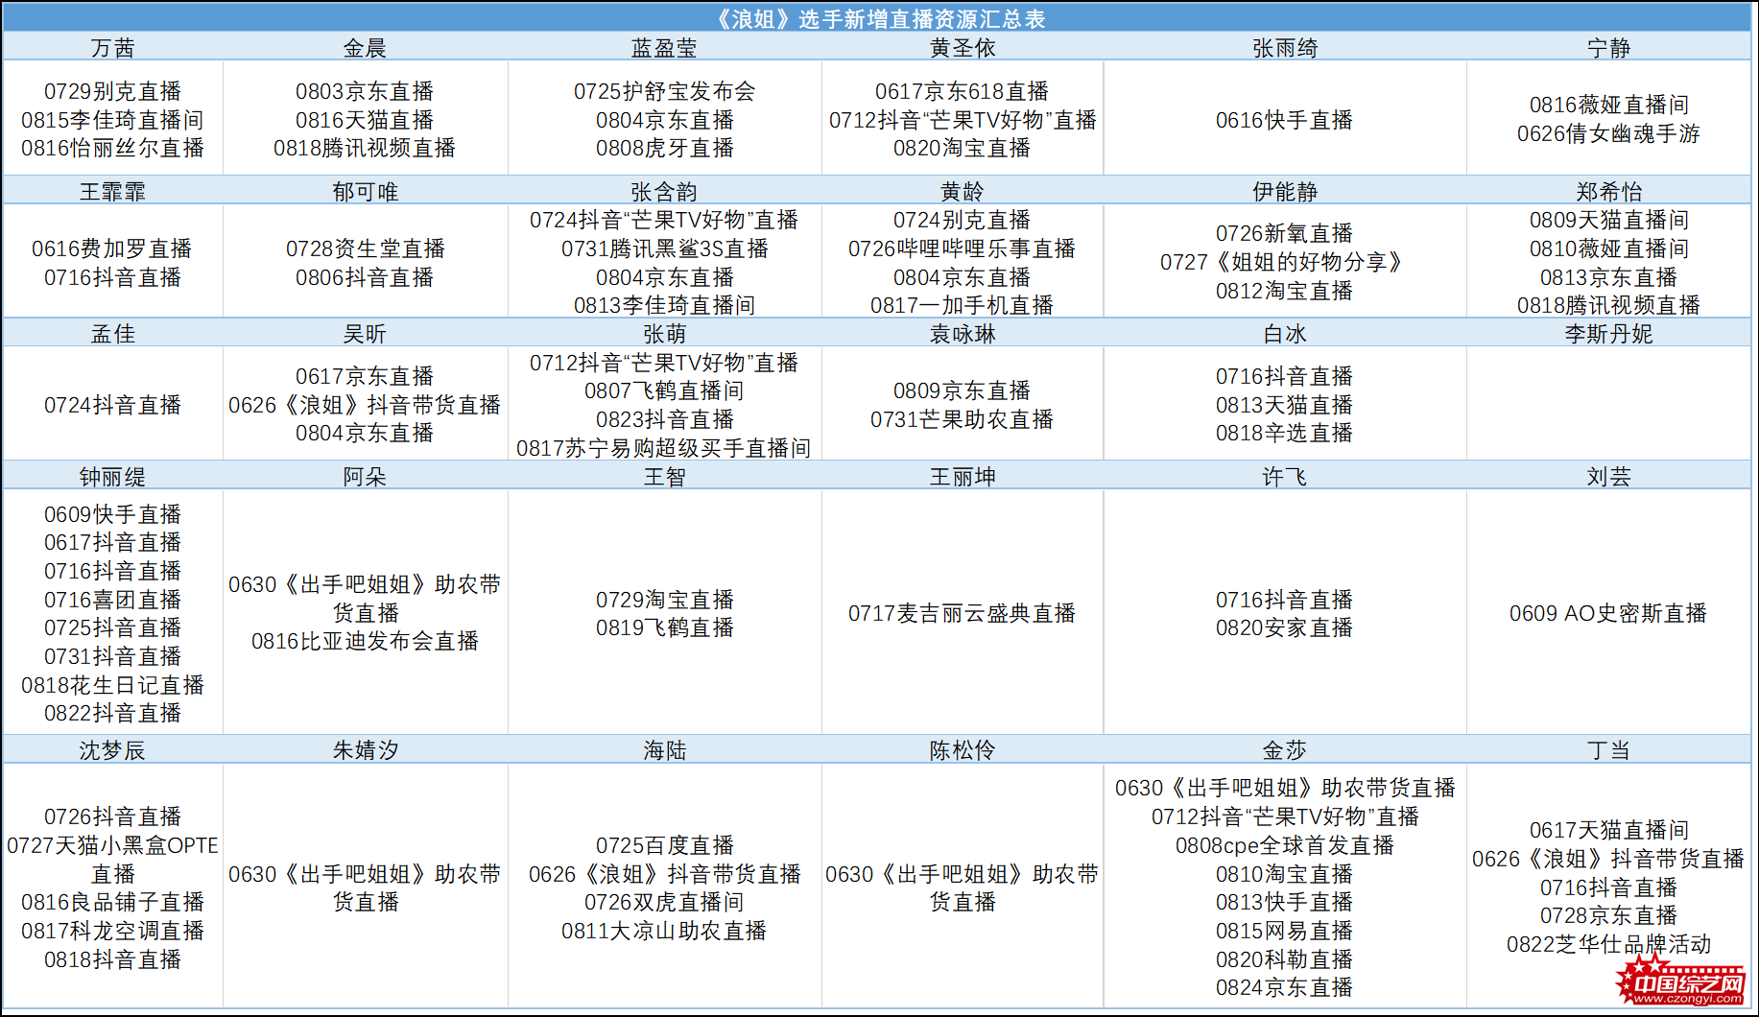Click the 0716喜团直播 entry
This screenshot has width=1759, height=1017.
point(113,600)
